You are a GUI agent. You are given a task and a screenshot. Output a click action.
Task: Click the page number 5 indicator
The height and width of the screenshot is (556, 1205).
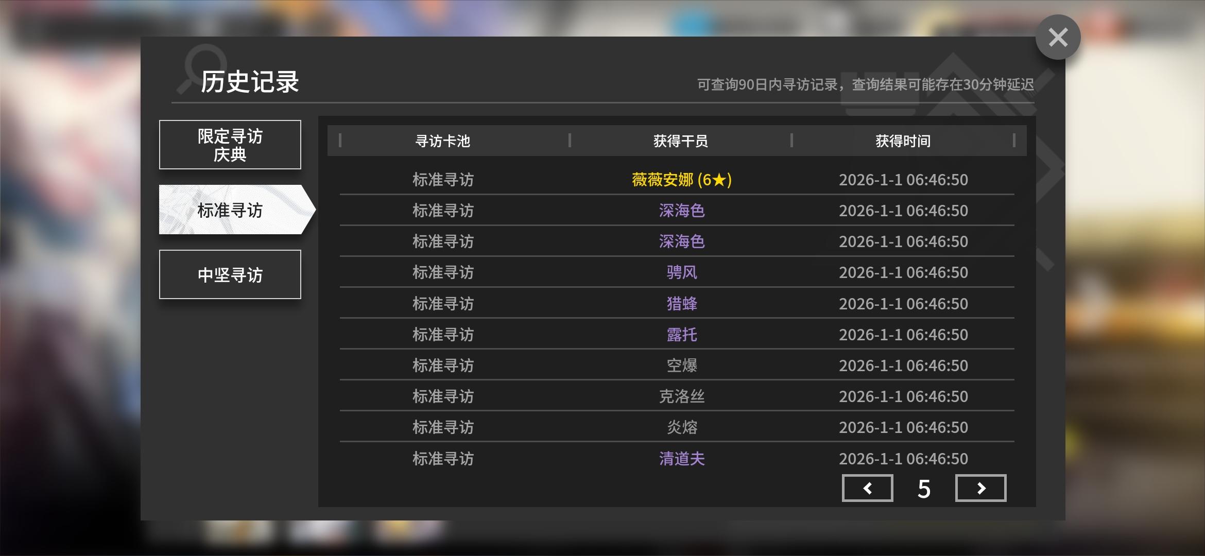tap(924, 489)
